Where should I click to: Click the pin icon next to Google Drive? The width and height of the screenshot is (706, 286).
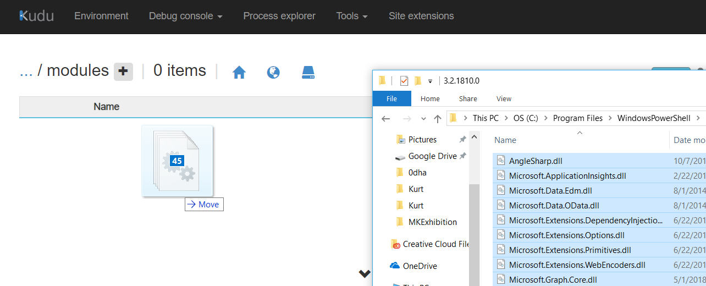(x=462, y=156)
